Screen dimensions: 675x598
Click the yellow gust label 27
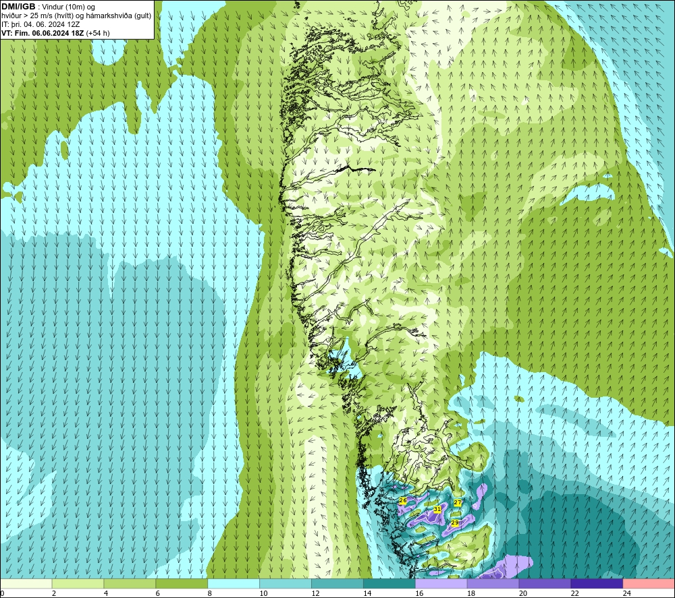(x=458, y=502)
